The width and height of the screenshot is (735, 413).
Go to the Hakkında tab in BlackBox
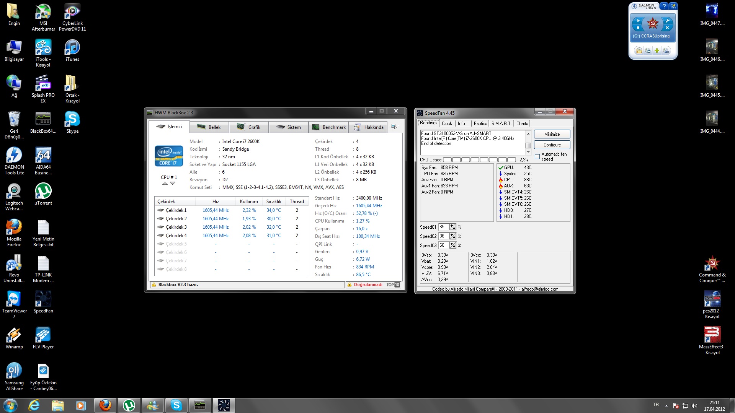pyautogui.click(x=368, y=127)
